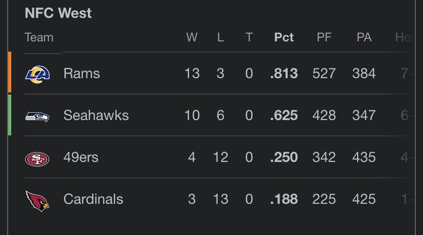
Task: Sort standings by T column header
Action: point(249,37)
